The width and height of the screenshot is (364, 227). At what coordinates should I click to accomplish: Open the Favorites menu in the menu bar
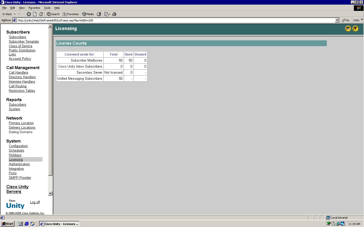click(34, 8)
